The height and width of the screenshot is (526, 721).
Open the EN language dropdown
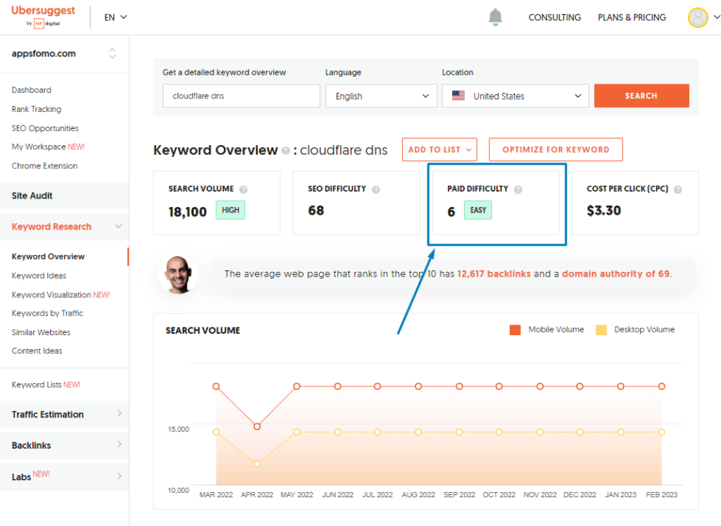point(115,18)
